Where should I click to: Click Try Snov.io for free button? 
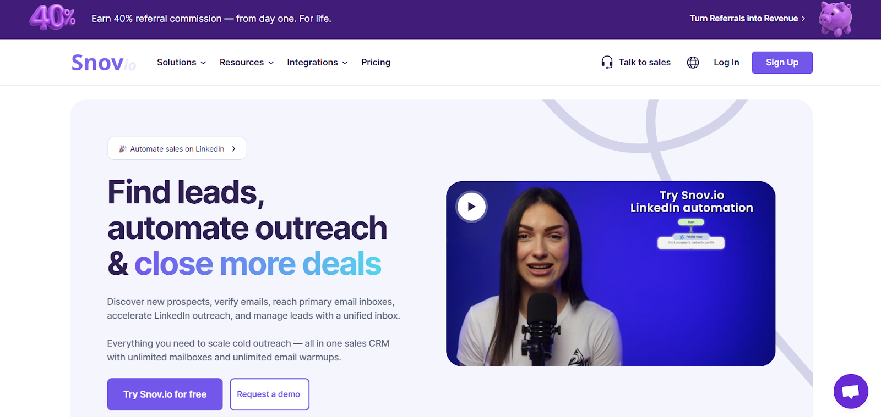[x=165, y=394]
